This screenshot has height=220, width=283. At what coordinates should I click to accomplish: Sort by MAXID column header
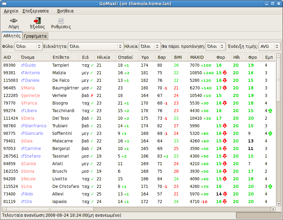tap(201, 57)
